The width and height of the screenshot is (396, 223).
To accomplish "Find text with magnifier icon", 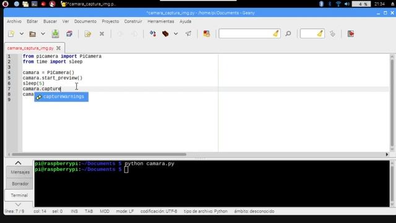I will [x=288, y=33].
